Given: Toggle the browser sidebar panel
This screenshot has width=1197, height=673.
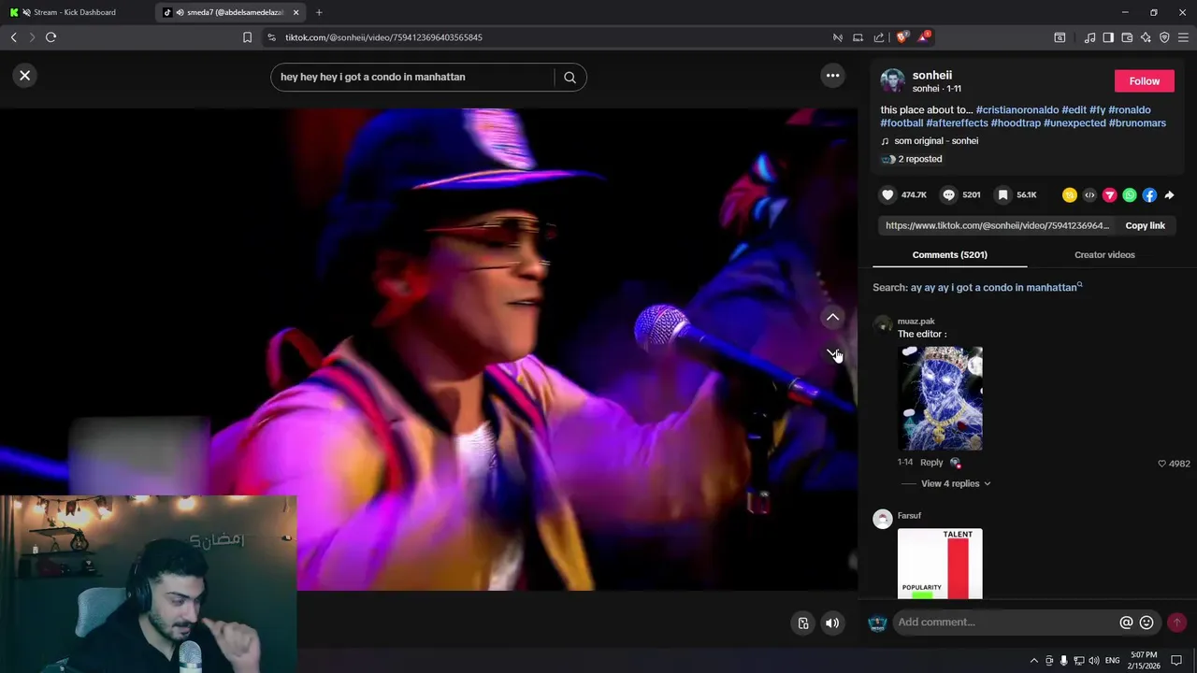Looking at the screenshot, I should tap(1108, 37).
